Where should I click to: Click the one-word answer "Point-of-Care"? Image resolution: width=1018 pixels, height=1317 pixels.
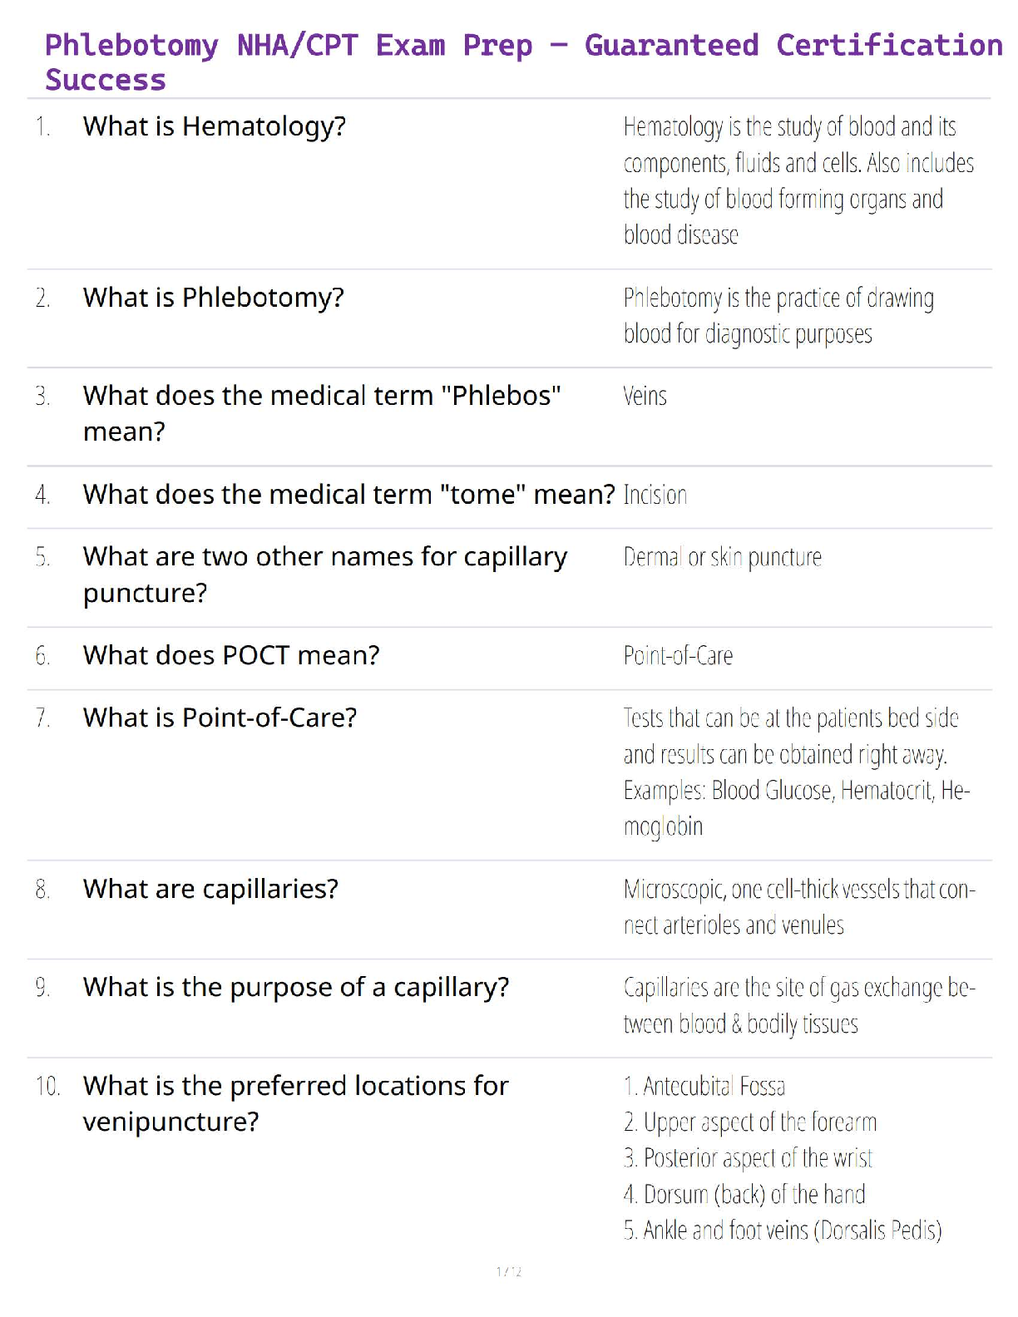678,656
